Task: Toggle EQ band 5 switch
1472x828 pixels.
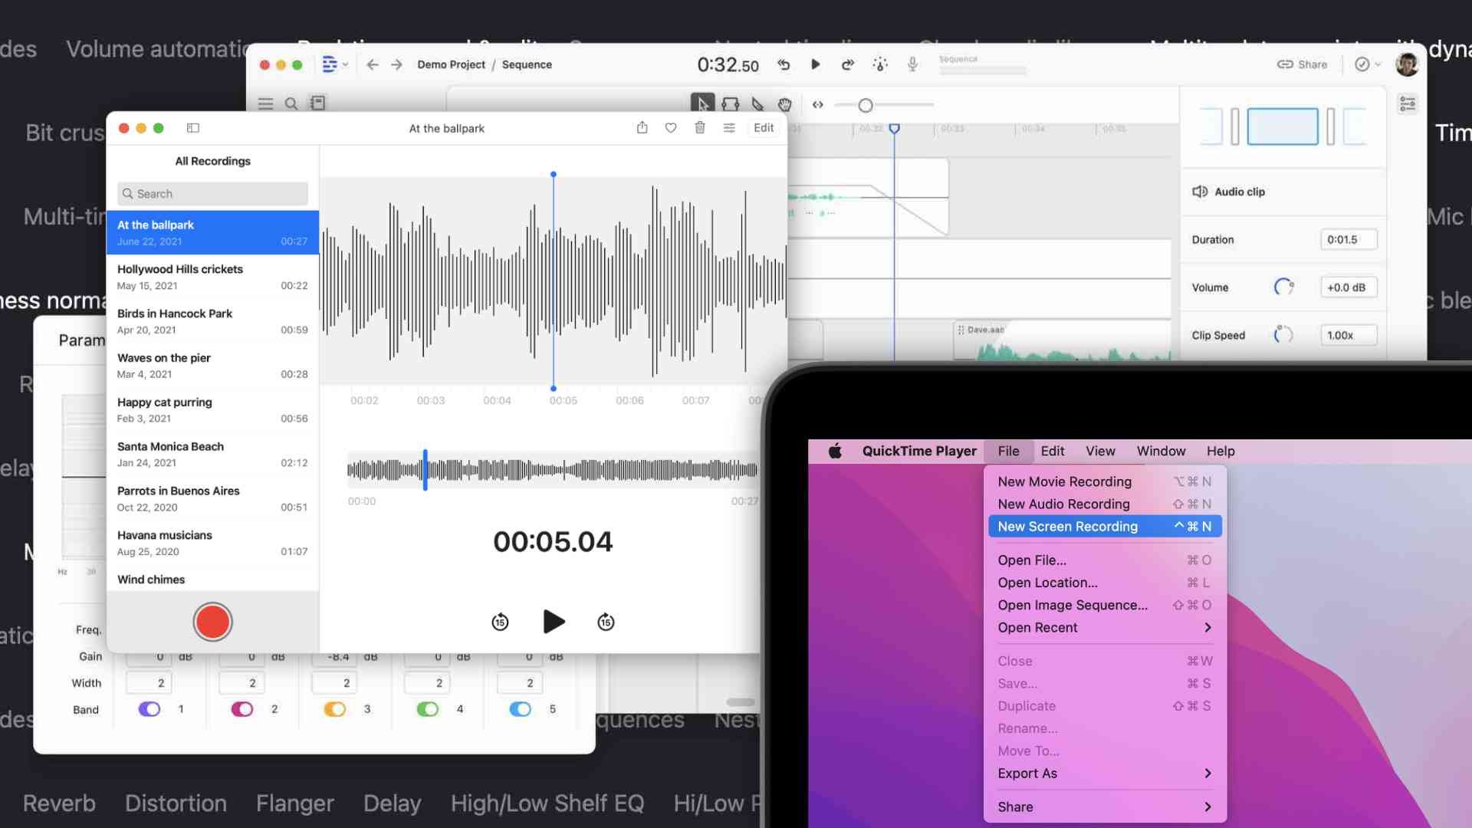Action: (x=521, y=709)
